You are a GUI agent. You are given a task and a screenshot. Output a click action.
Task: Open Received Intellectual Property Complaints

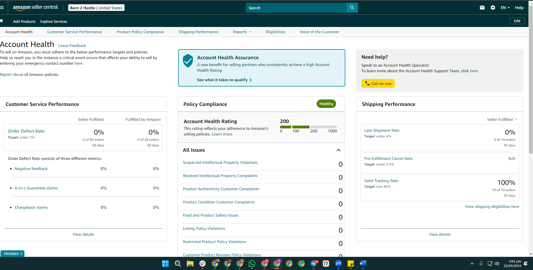(x=220, y=176)
